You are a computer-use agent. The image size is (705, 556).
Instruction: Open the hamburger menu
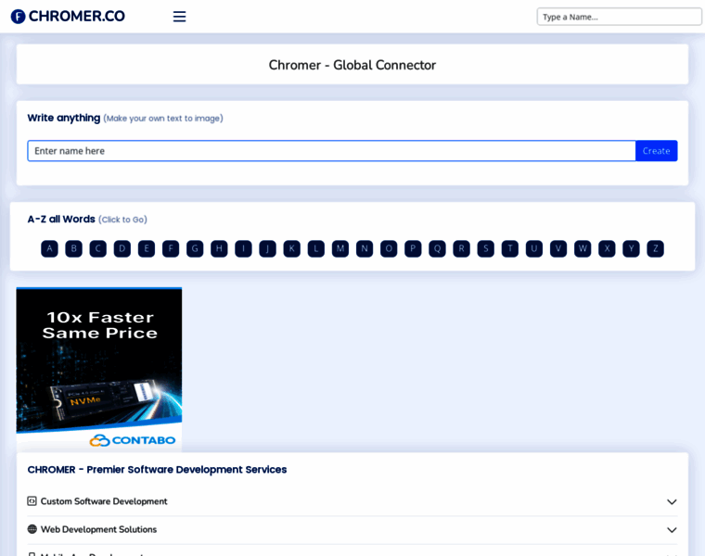click(179, 17)
